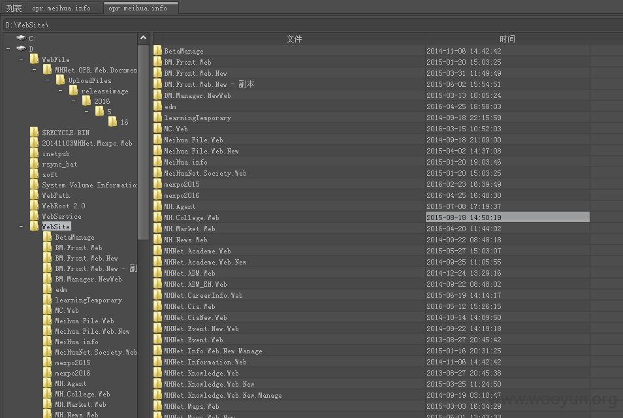Click mexpo2016 folder icon in tree
This screenshot has height=418, width=623.
pos(47,373)
